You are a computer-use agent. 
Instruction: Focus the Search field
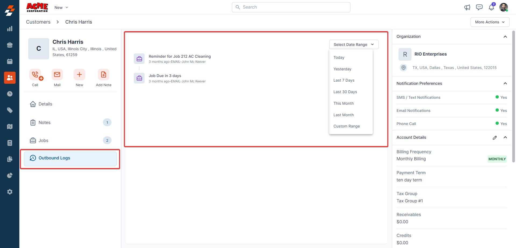point(291,7)
